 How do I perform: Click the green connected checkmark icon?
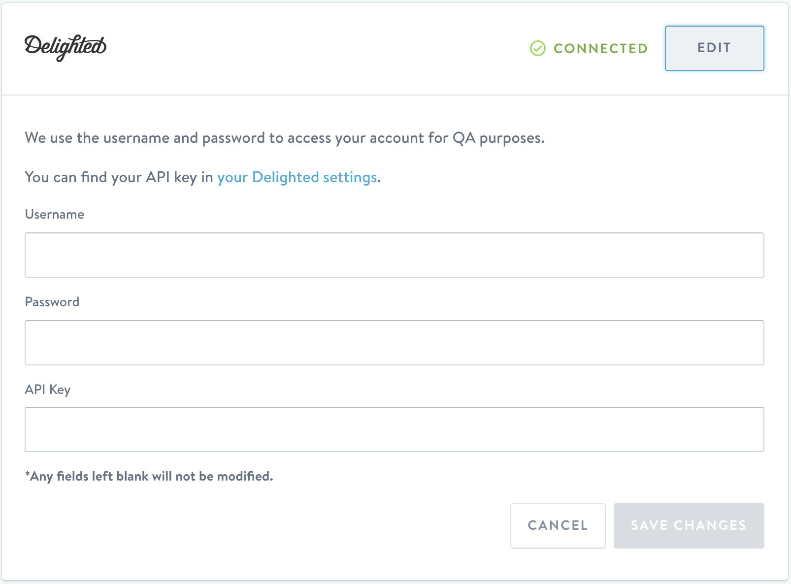537,48
